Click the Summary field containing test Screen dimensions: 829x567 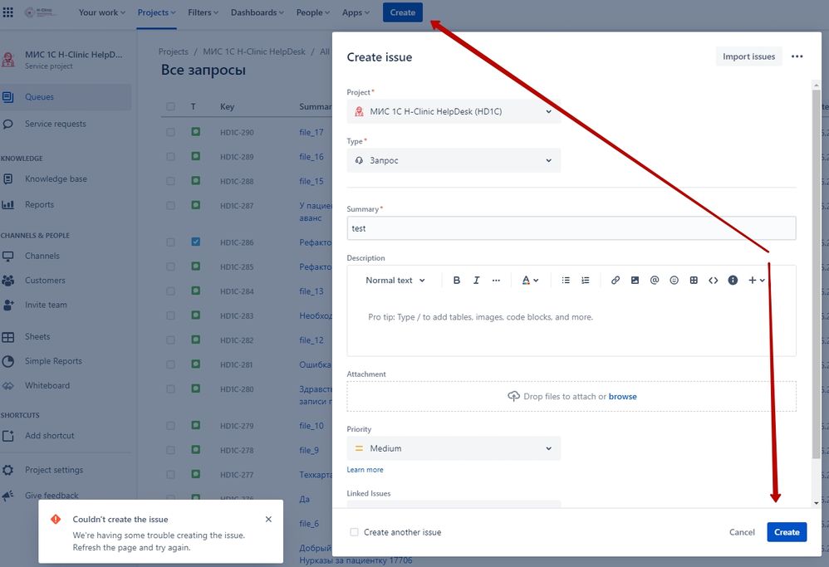coord(571,228)
